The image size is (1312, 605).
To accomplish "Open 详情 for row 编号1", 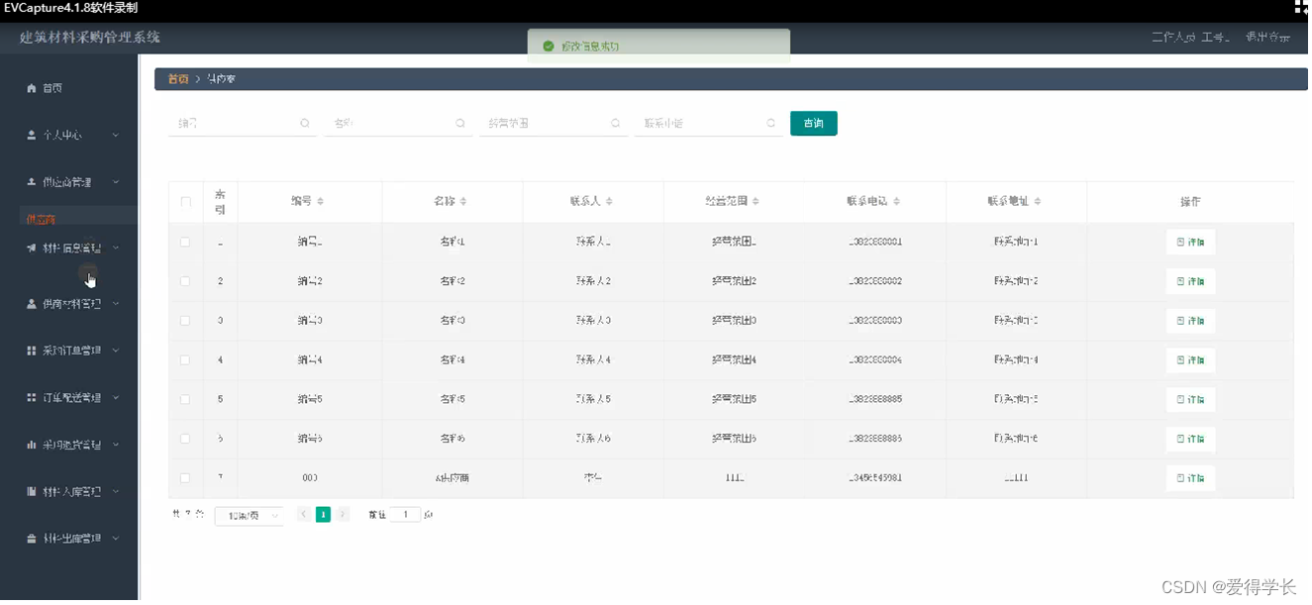I will click(x=1190, y=242).
